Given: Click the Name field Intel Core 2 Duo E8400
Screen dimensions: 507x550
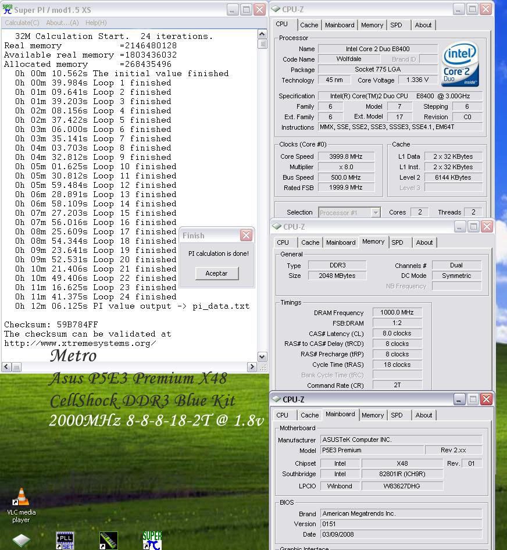Looking at the screenshot, I should click(x=377, y=49).
